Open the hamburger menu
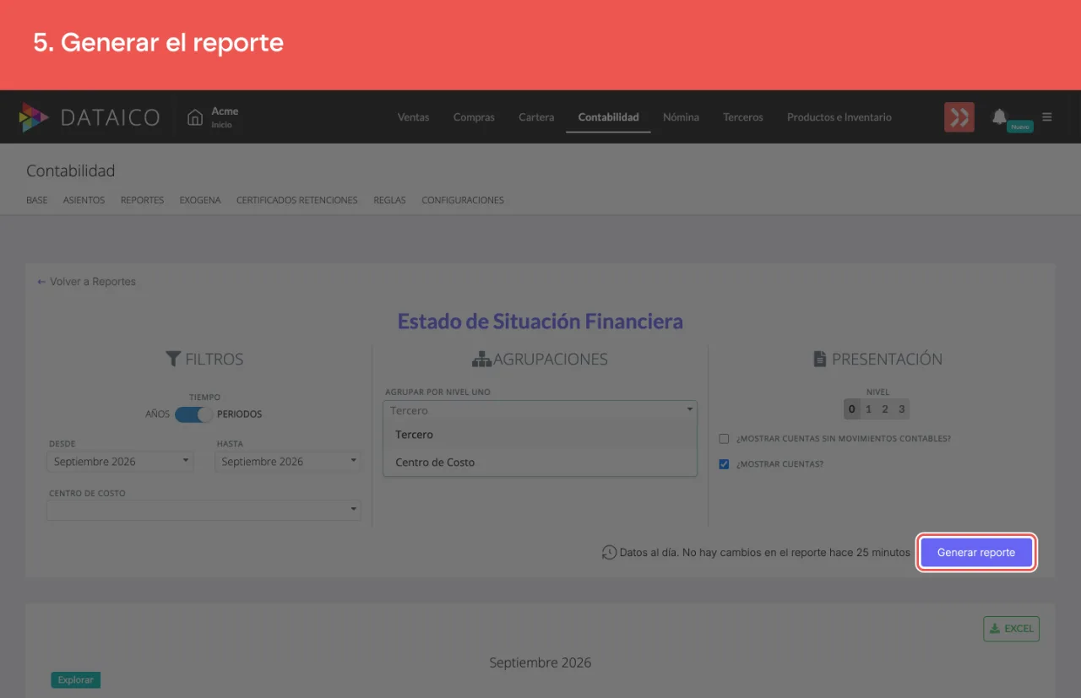The height and width of the screenshot is (698, 1081). 1047,117
